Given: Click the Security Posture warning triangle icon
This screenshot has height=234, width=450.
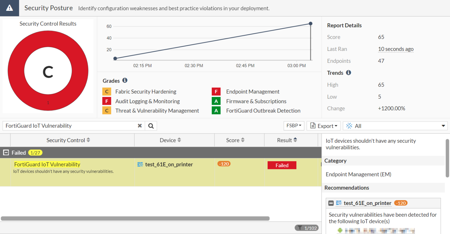Looking at the screenshot, I should [10, 8].
